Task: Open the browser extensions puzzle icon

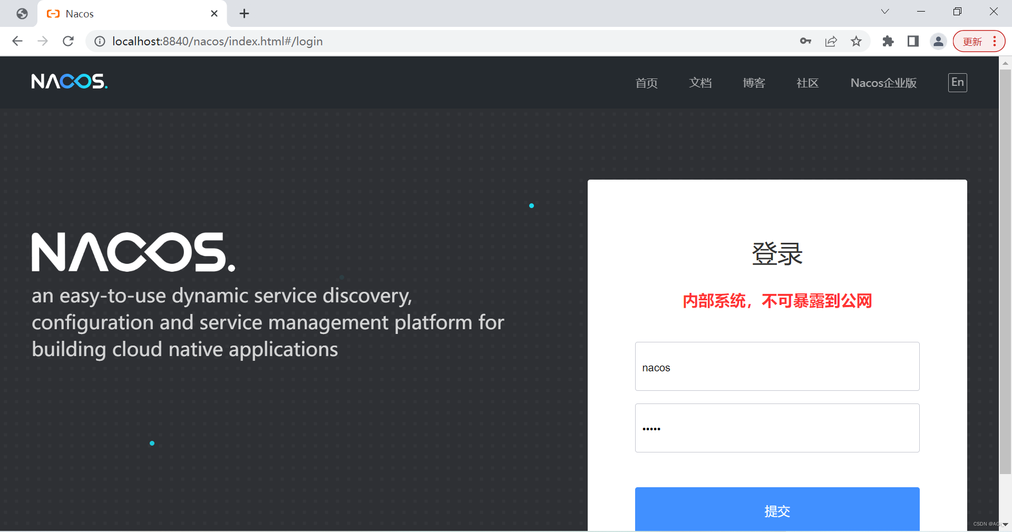Action: (888, 41)
